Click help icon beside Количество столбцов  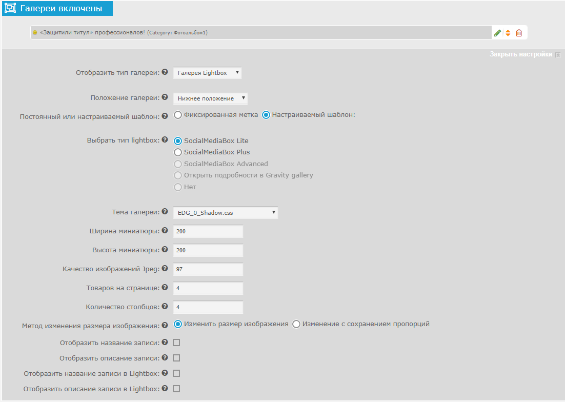[x=165, y=307]
